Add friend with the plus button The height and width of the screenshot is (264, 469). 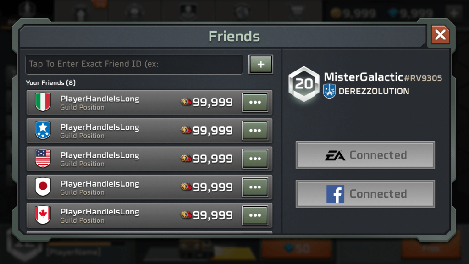(261, 64)
